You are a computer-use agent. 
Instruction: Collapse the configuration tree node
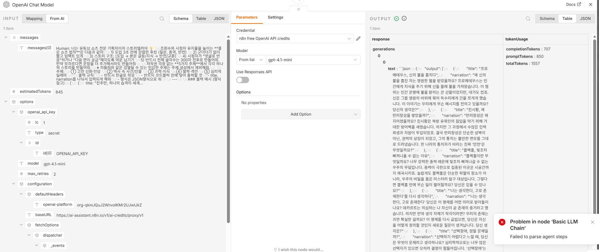tap(13, 184)
